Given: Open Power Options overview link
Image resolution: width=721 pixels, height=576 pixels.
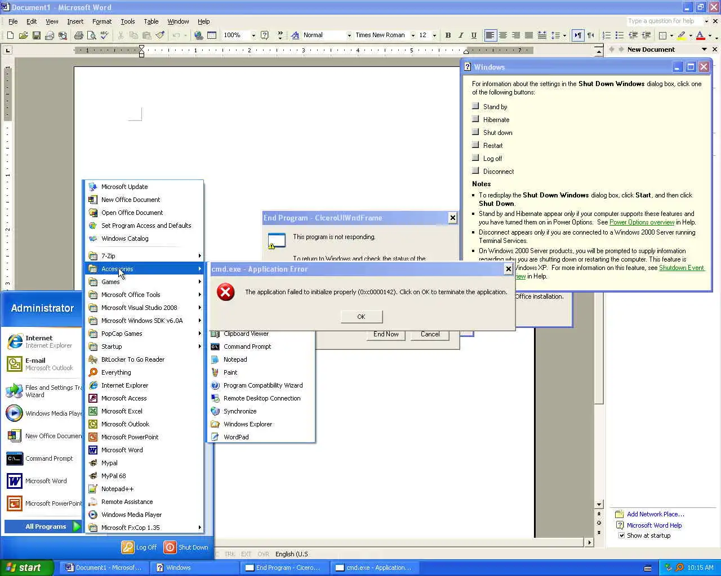Looking at the screenshot, I should click(642, 222).
